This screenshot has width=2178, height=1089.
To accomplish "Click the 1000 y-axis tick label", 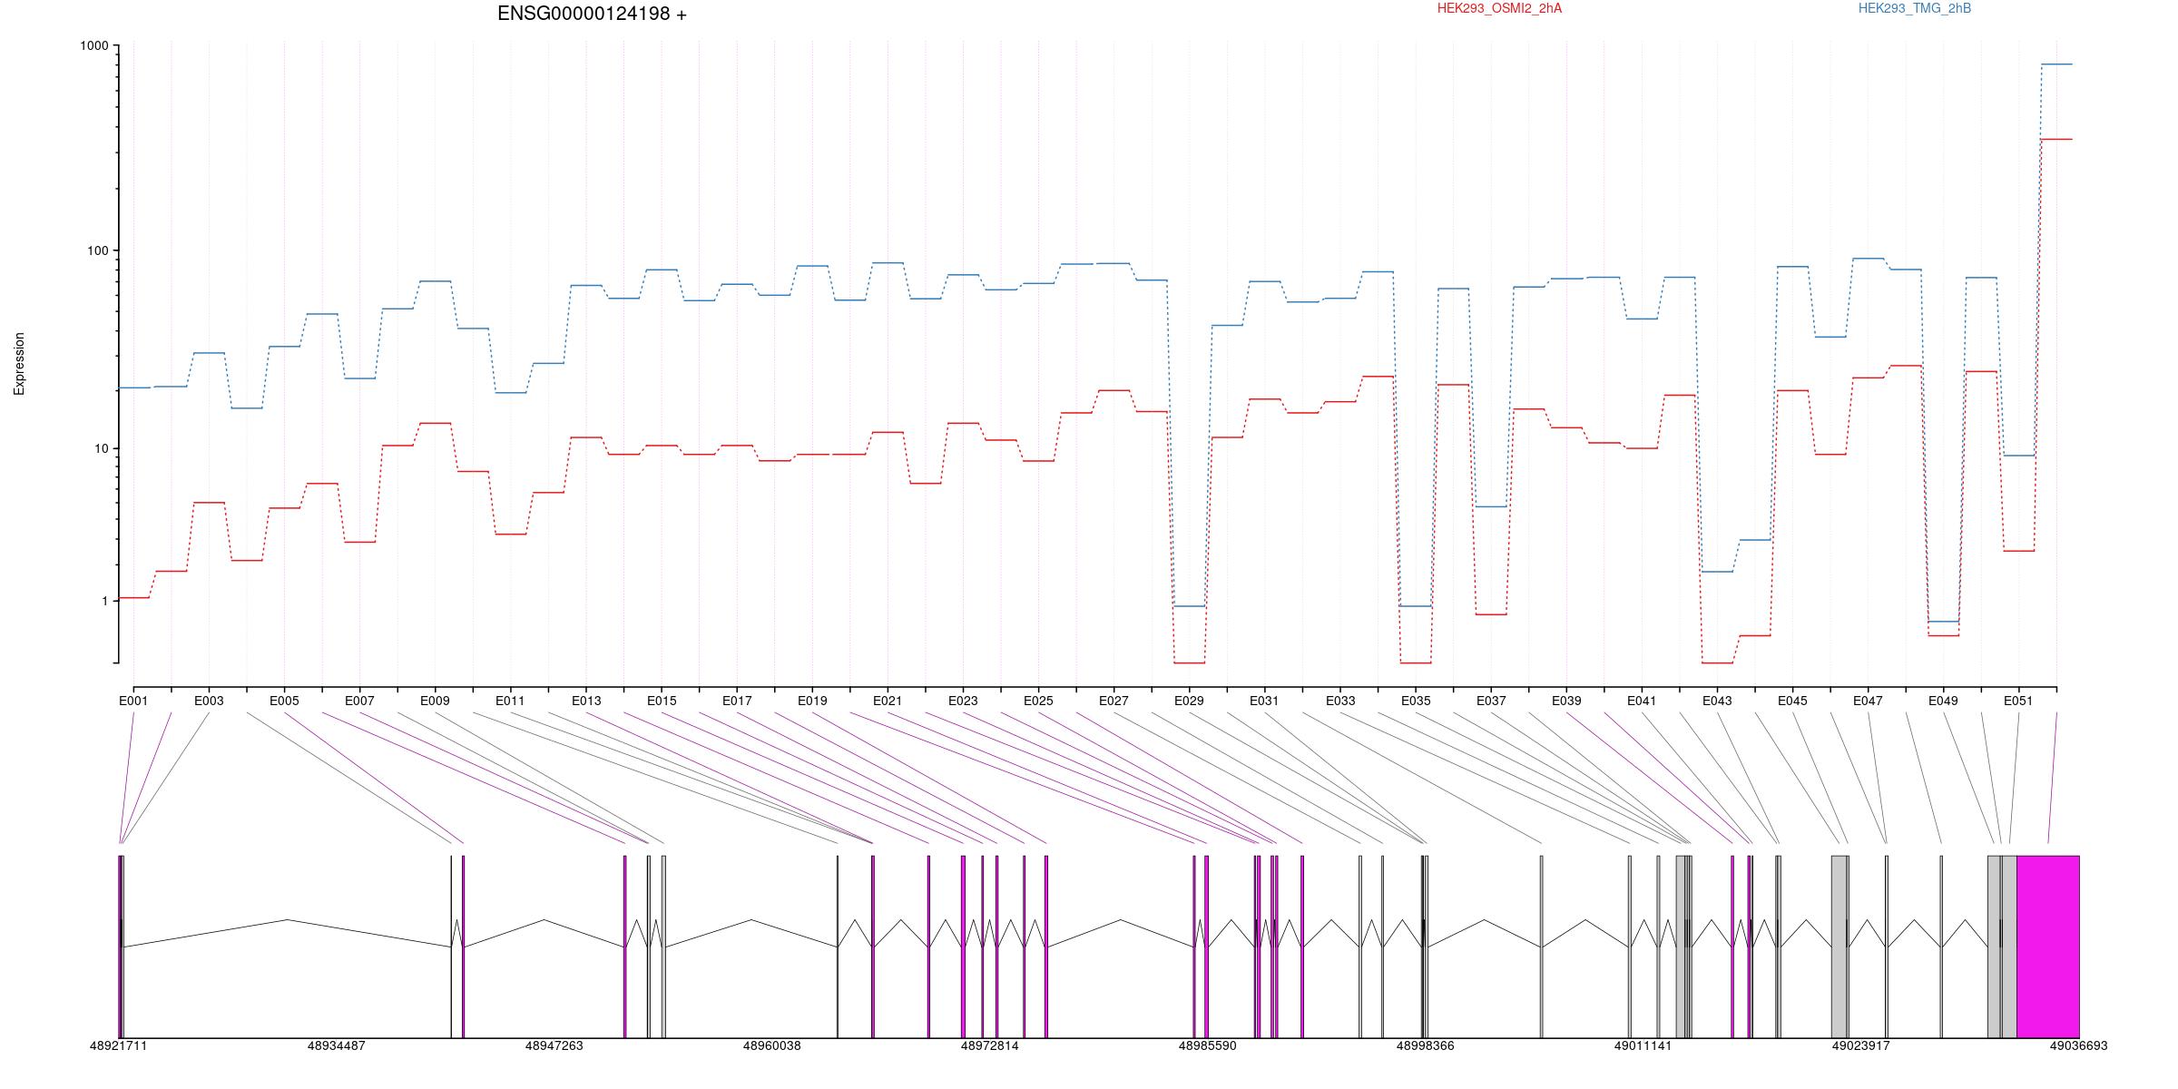I will pyautogui.click(x=94, y=46).
